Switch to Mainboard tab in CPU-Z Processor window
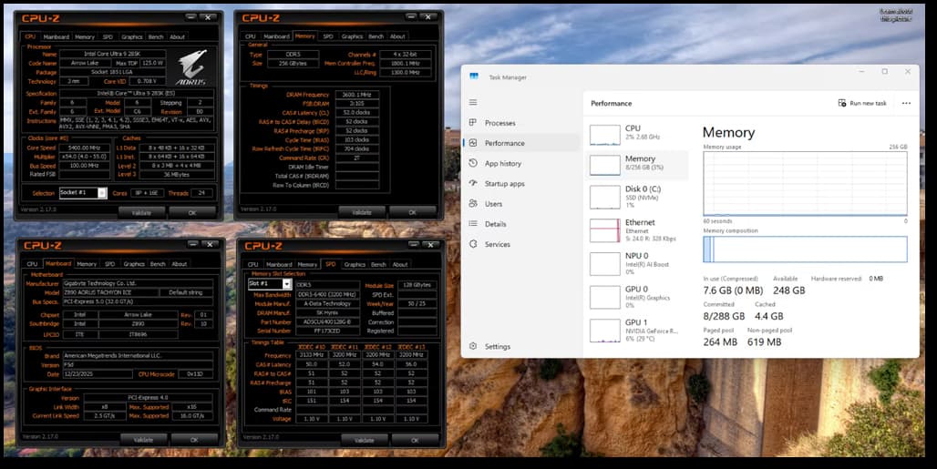Image resolution: width=937 pixels, height=469 pixels. click(57, 37)
